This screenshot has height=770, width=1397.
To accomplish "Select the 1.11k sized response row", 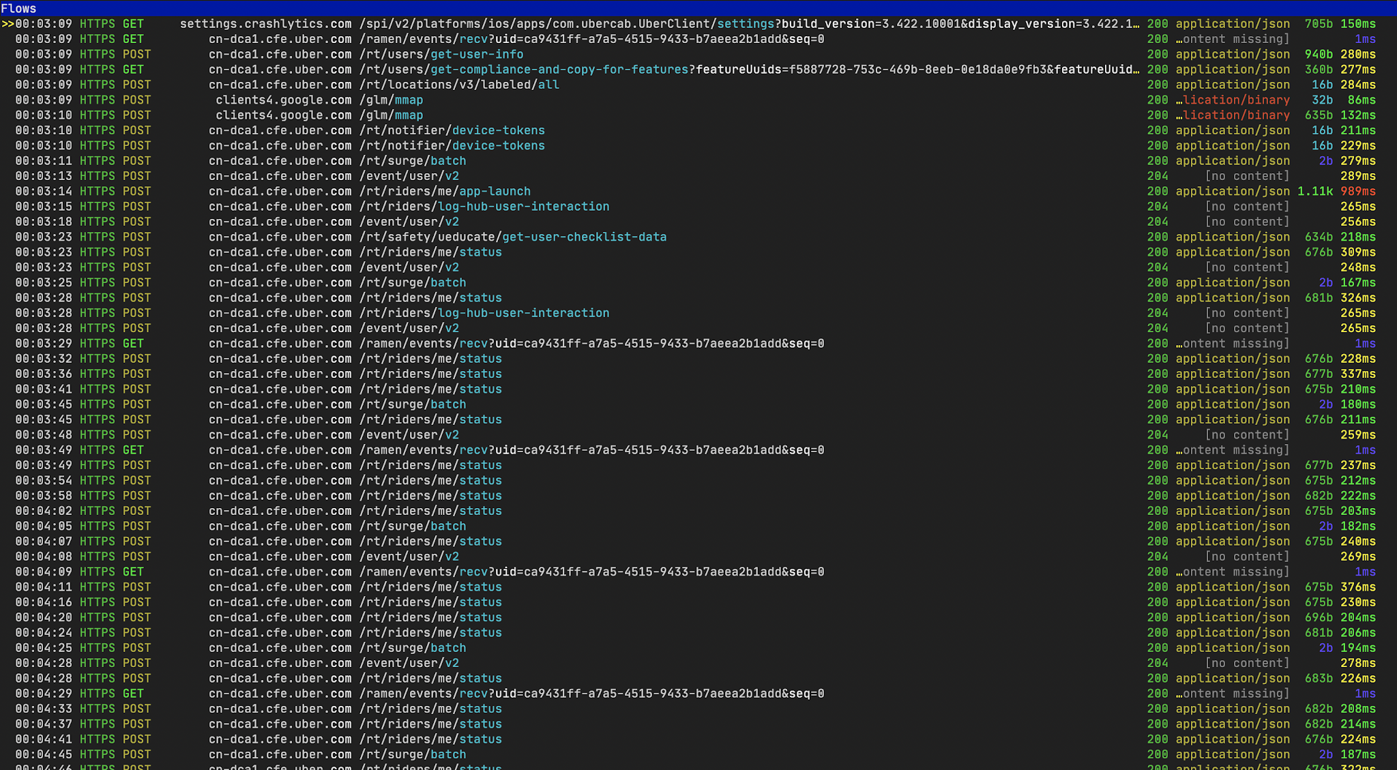I will [1314, 192].
